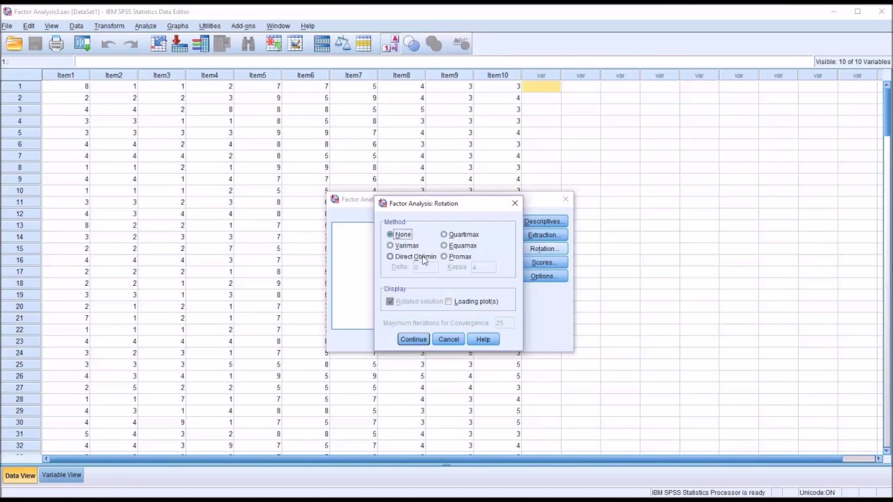Open the Graphs menu
Screen dimensions: 893x502
[177, 26]
